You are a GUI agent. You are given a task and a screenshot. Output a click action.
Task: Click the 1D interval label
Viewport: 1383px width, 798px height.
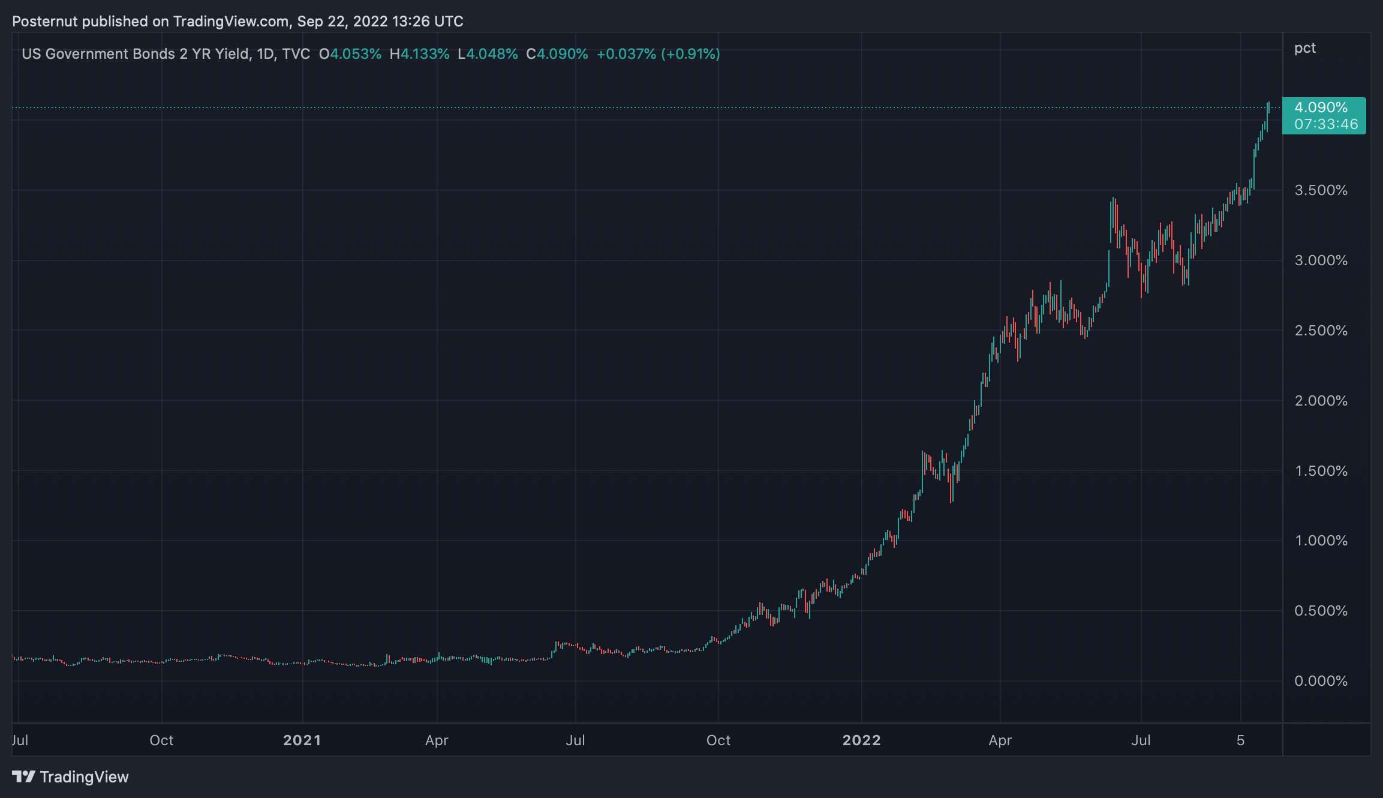[x=265, y=54]
